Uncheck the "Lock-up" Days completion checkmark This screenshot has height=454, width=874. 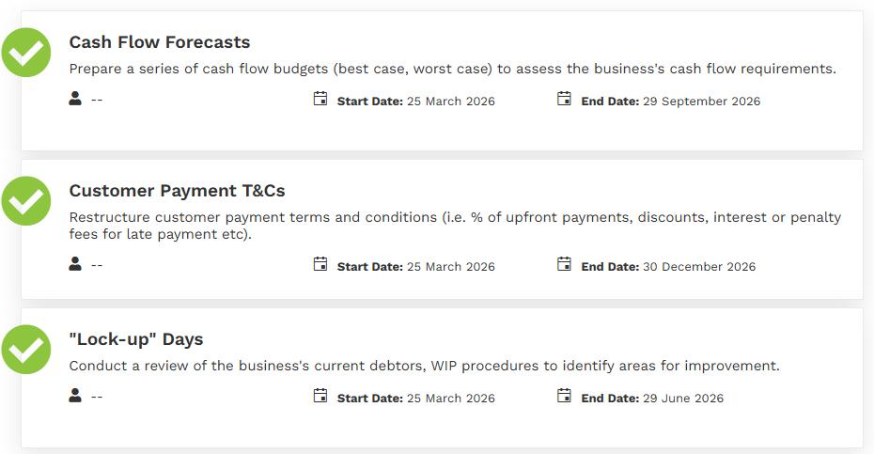point(26,350)
